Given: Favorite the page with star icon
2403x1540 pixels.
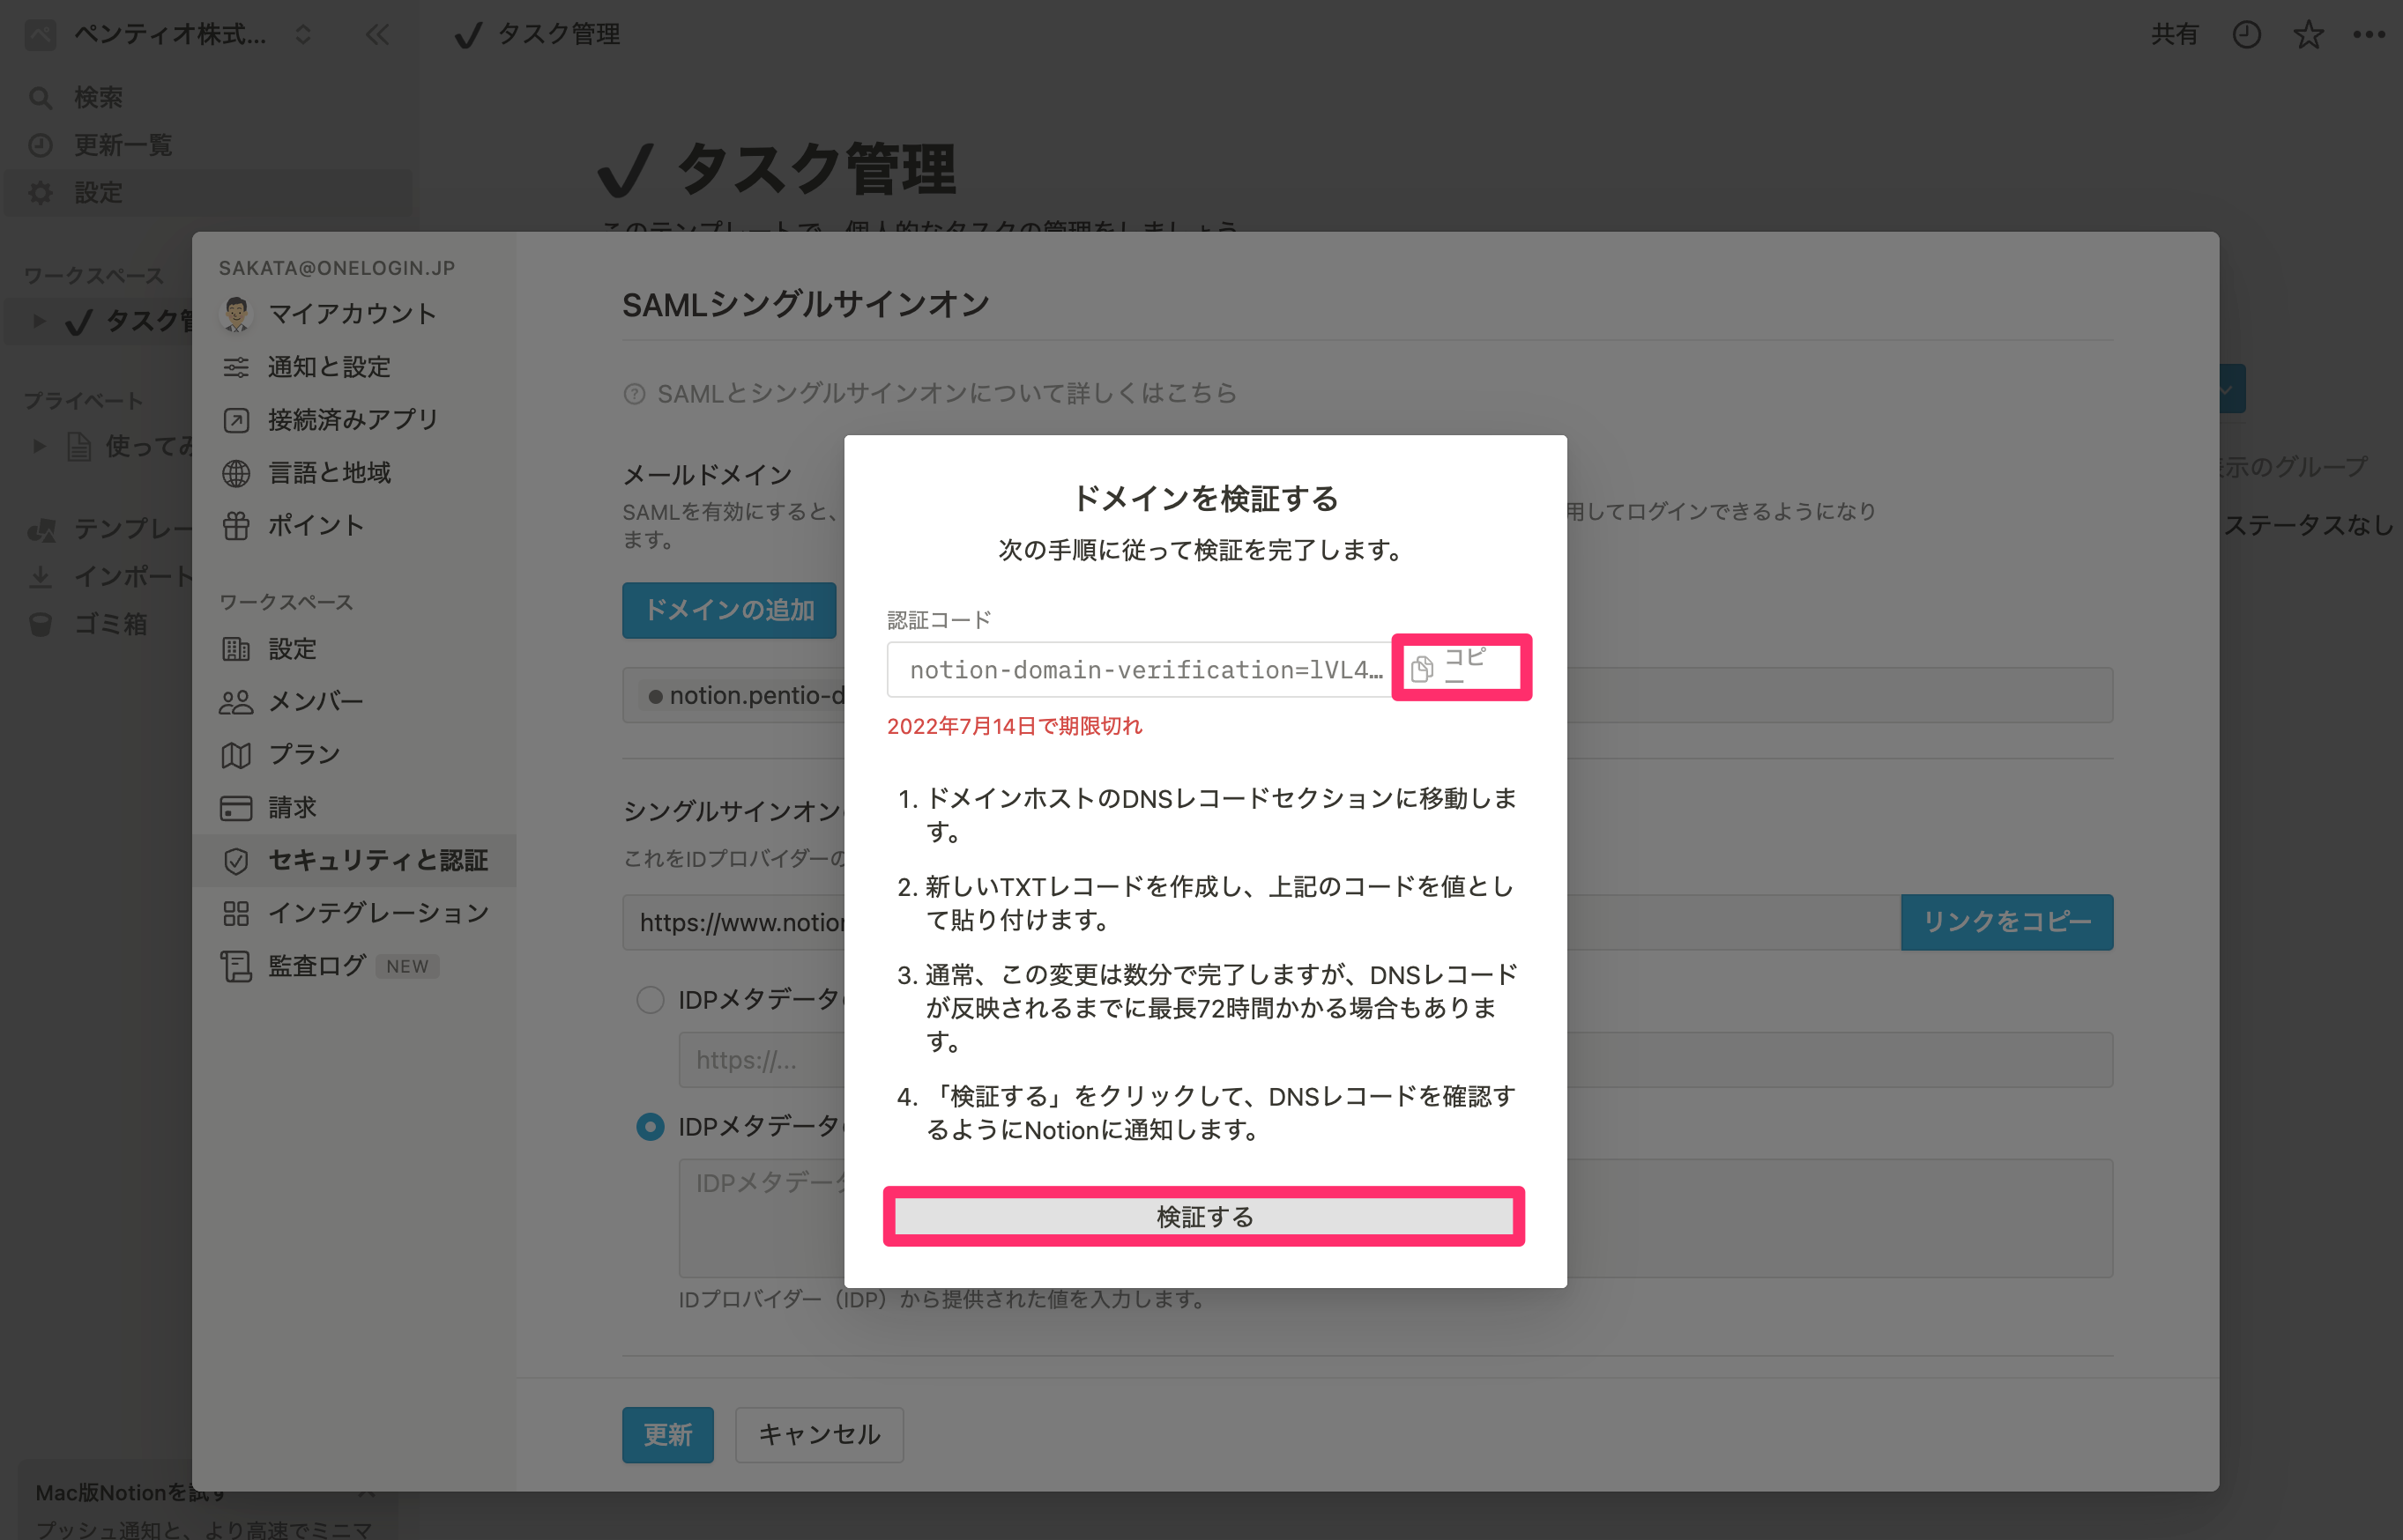Looking at the screenshot, I should point(2308,35).
